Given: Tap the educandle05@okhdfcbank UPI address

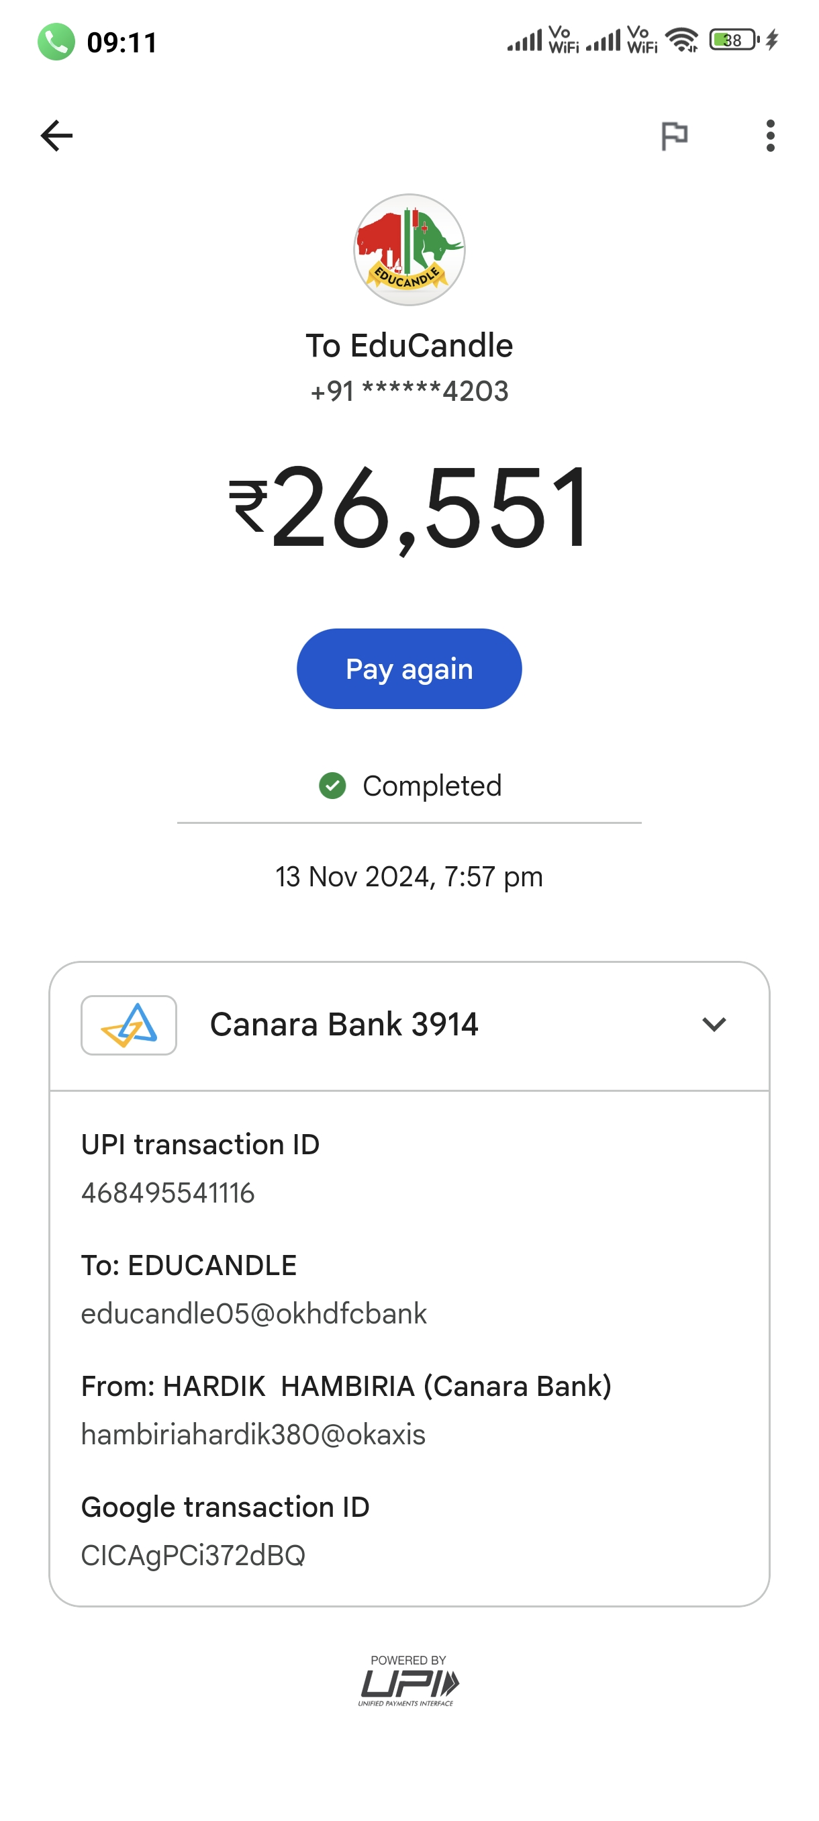Looking at the screenshot, I should click(254, 1313).
